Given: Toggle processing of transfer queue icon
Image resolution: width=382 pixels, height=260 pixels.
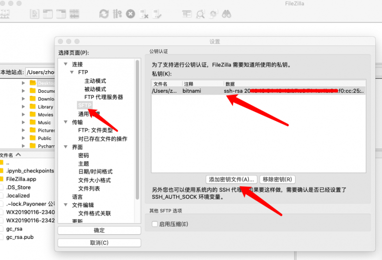Looking at the screenshot, I should [117, 14].
